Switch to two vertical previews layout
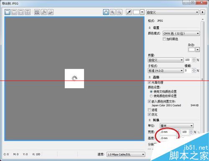This screenshot has width=209, height=161. tap(14, 12)
